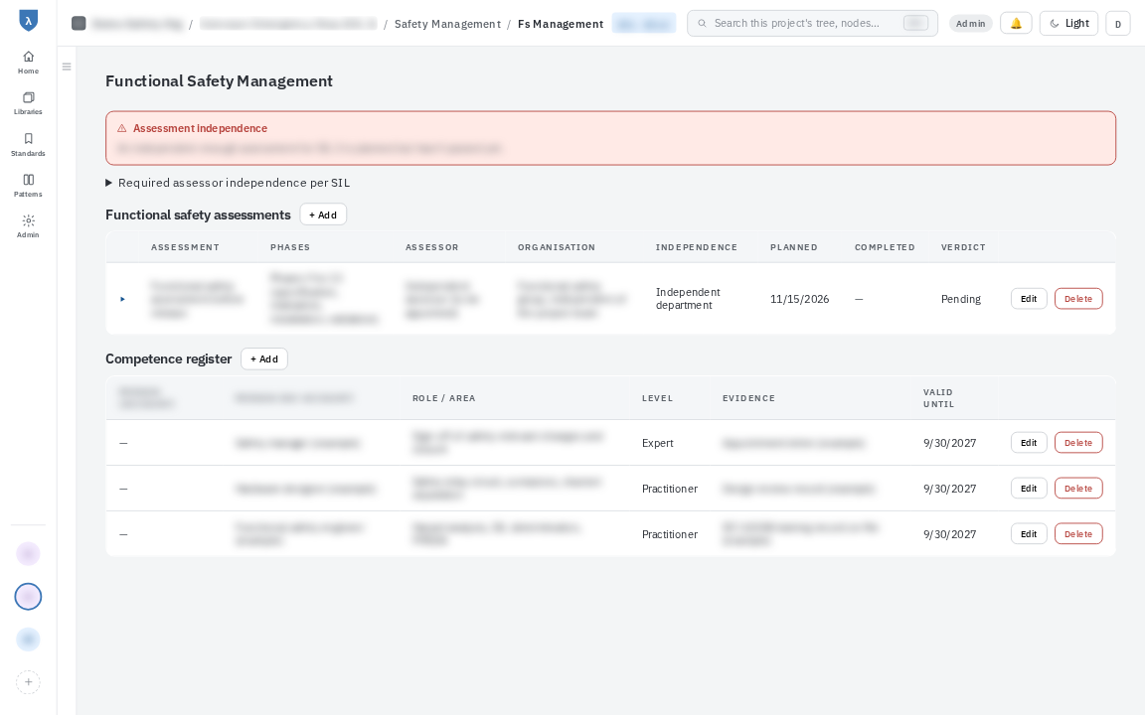The width and height of the screenshot is (1145, 715).
Task: Add a functional safety assessment
Action: pos(323,214)
